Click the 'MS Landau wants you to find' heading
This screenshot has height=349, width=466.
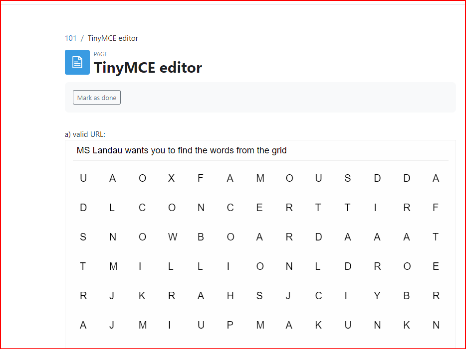pyautogui.click(x=182, y=150)
